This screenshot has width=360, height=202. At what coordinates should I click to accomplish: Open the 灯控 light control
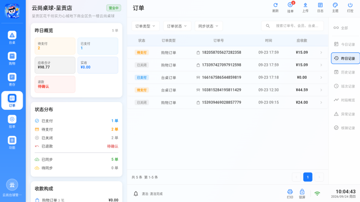click(x=350, y=7)
